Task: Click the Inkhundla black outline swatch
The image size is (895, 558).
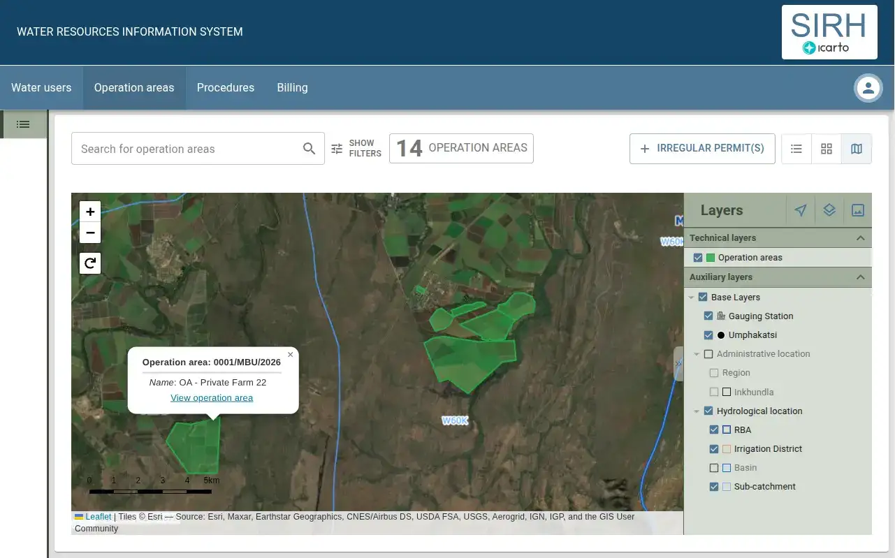Action: coord(727,392)
